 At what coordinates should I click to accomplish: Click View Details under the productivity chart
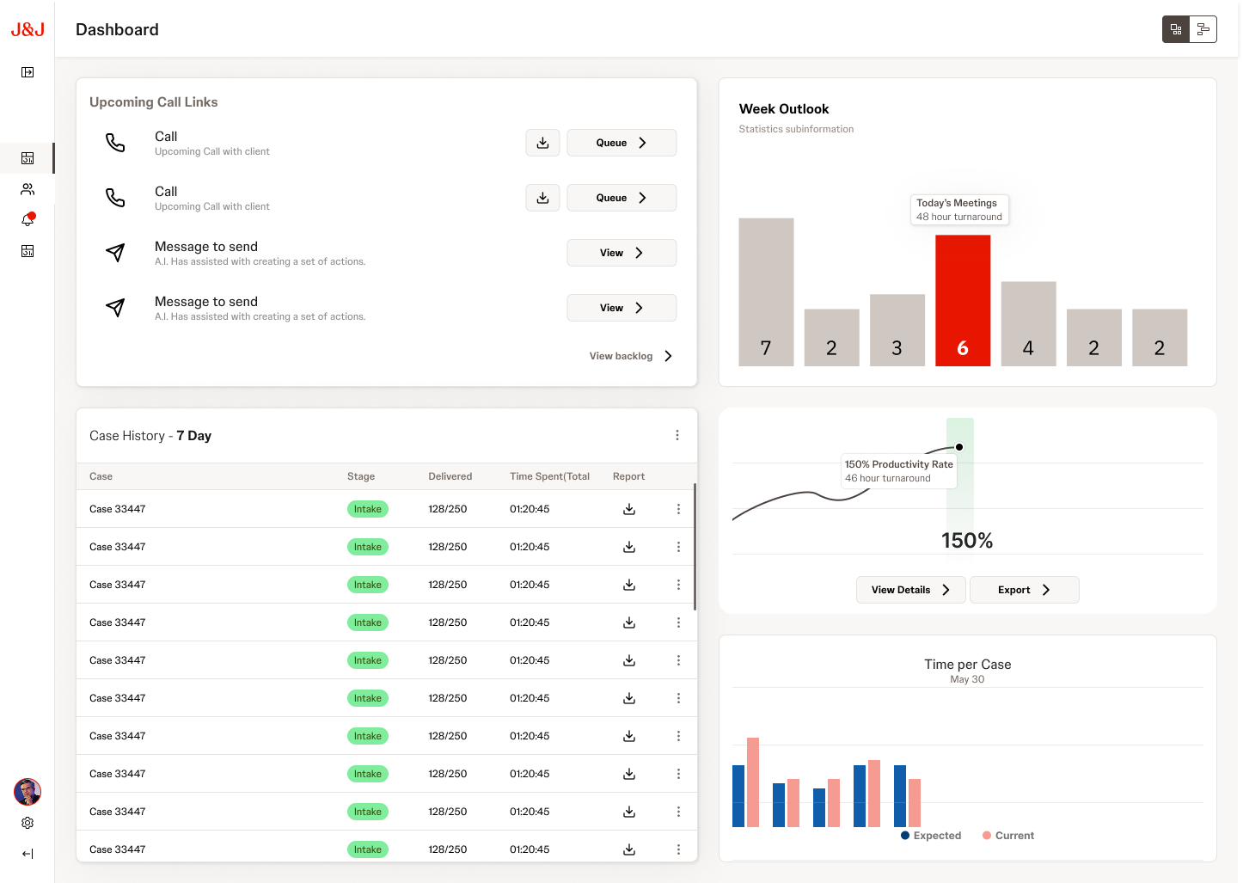point(910,589)
